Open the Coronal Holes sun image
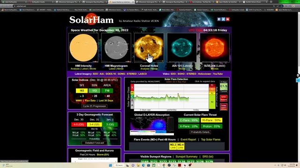The image size is (300, 168). 149,48
